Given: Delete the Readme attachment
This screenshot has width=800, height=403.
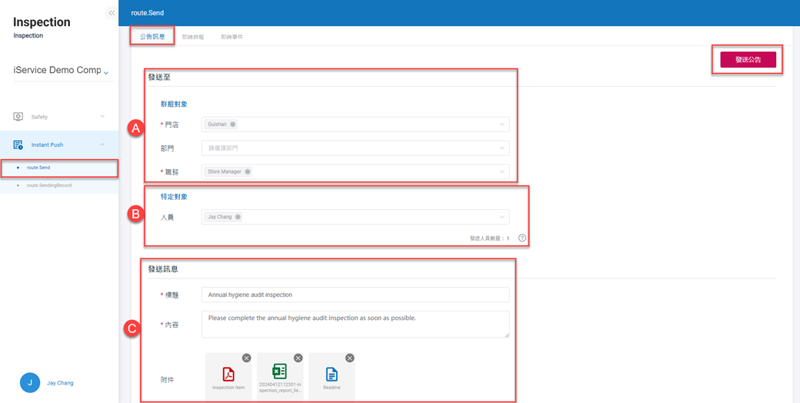Looking at the screenshot, I should [349, 358].
